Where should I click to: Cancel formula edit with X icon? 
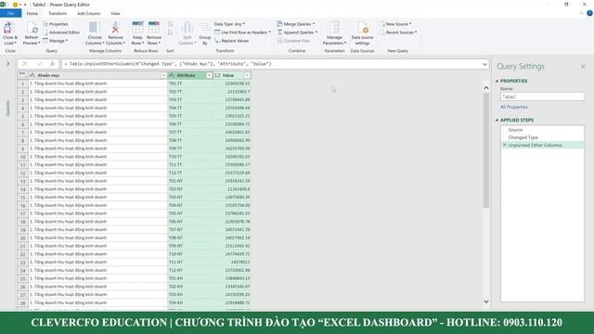pyautogui.click(x=25, y=64)
